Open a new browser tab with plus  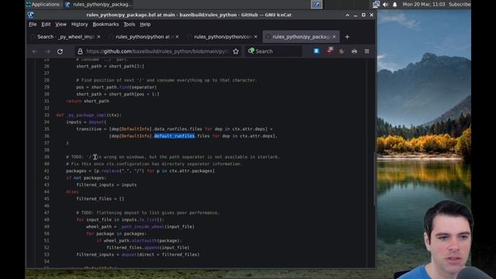(347, 37)
